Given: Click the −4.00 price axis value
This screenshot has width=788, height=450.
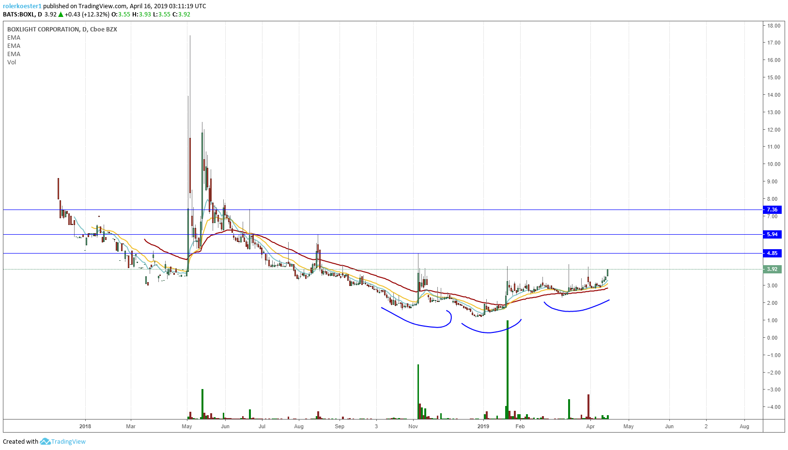Looking at the screenshot, I should (773, 407).
